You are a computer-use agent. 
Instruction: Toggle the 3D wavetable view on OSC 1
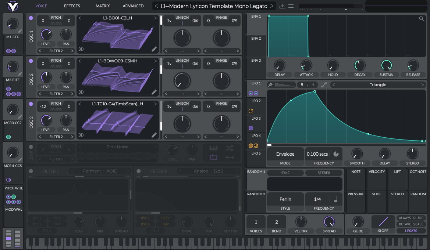[81, 49]
